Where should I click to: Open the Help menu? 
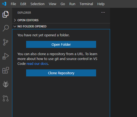101,4
